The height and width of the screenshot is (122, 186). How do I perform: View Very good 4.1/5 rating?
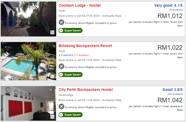click(x=168, y=5)
